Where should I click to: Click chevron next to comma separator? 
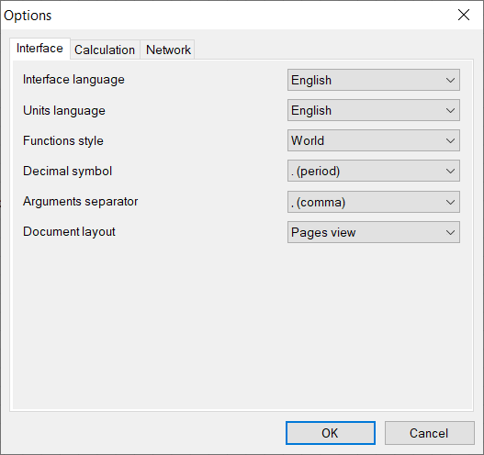(x=450, y=203)
